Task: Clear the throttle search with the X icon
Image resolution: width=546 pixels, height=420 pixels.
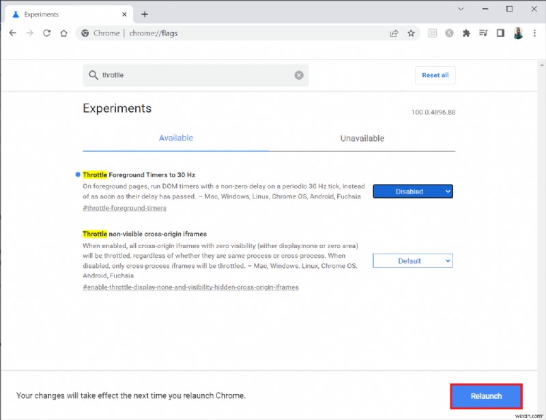Action: (298, 75)
